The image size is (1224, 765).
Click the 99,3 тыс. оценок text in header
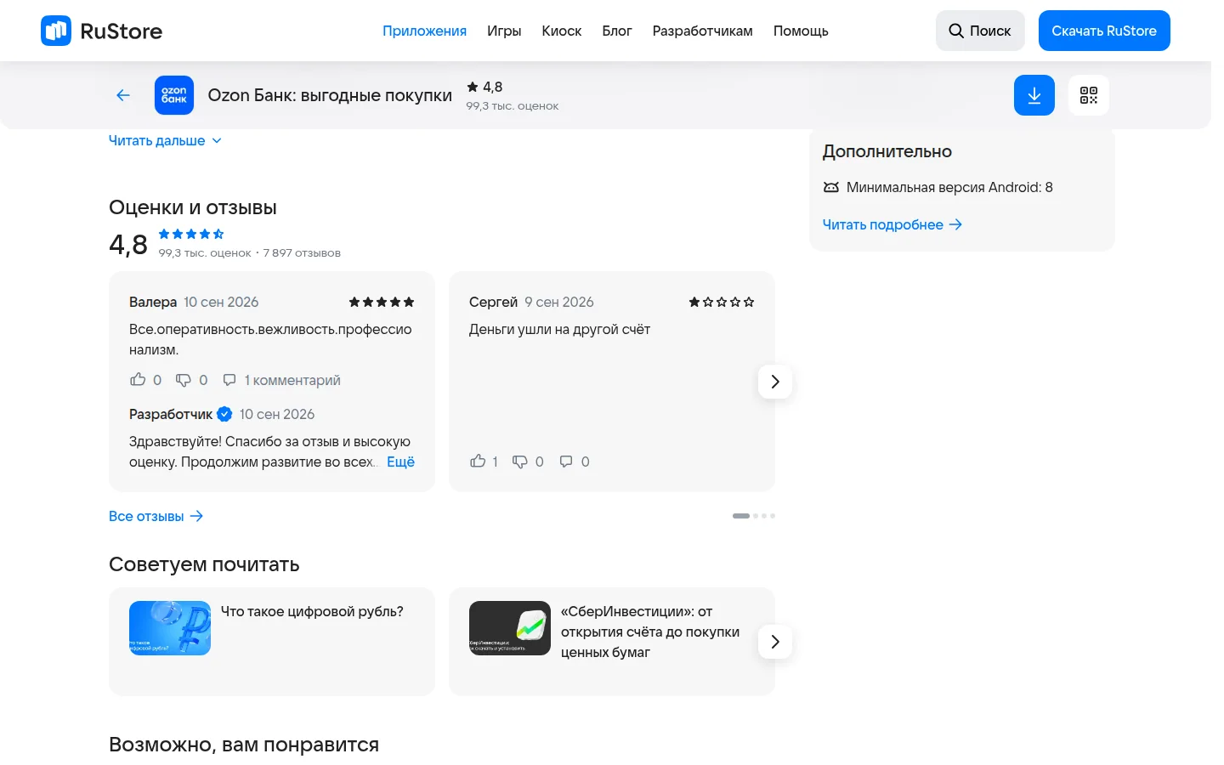pyautogui.click(x=513, y=106)
